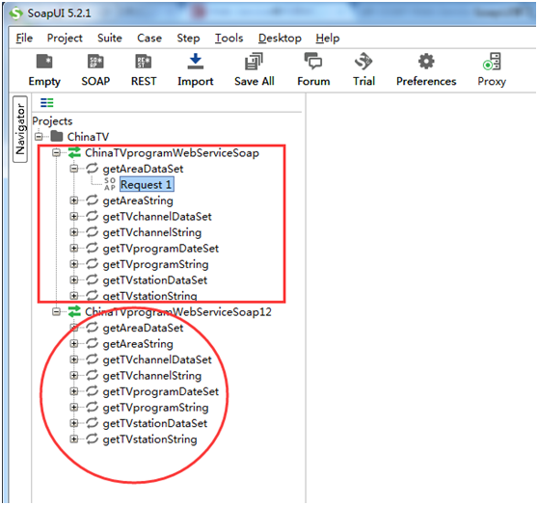This screenshot has width=538, height=505.
Task: Select Request 1 in the tree
Action: (147, 184)
